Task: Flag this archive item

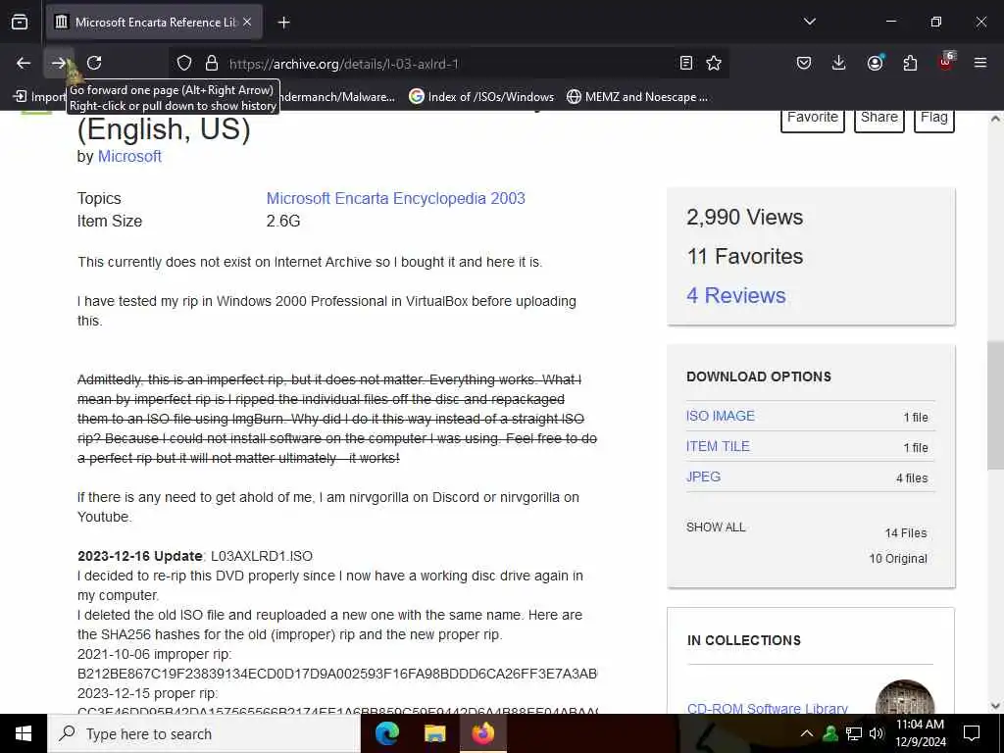Action: (x=933, y=118)
